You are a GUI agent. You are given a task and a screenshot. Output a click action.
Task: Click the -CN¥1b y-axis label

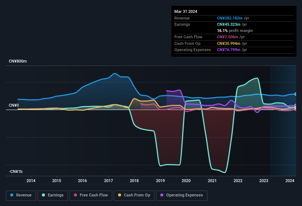click(x=15, y=171)
